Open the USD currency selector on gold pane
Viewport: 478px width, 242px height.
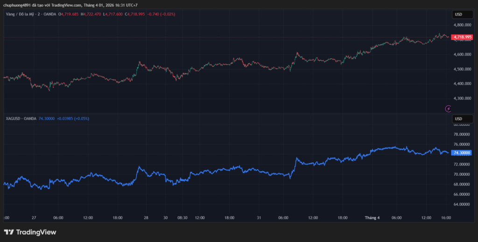[x=458, y=14]
